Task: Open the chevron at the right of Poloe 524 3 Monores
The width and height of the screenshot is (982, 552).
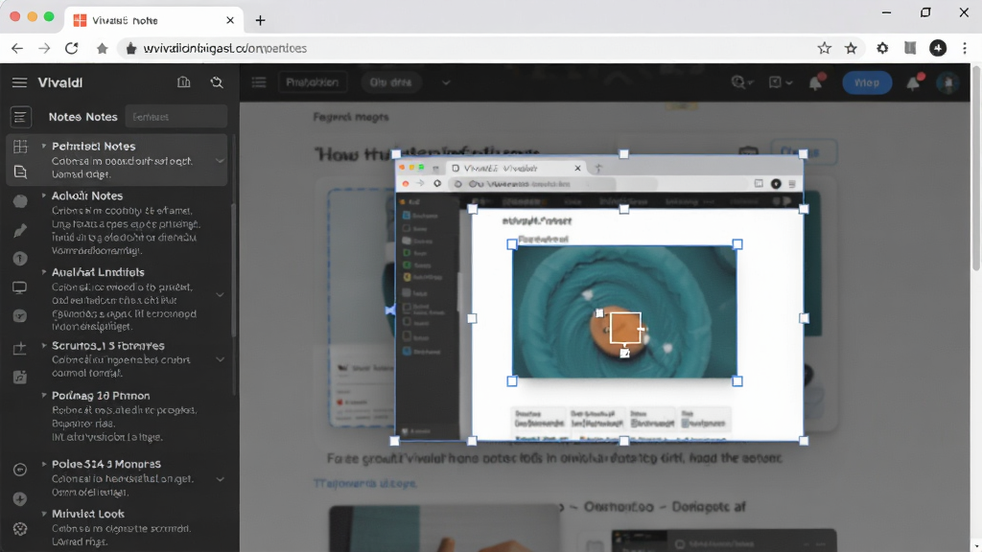Action: [220, 479]
